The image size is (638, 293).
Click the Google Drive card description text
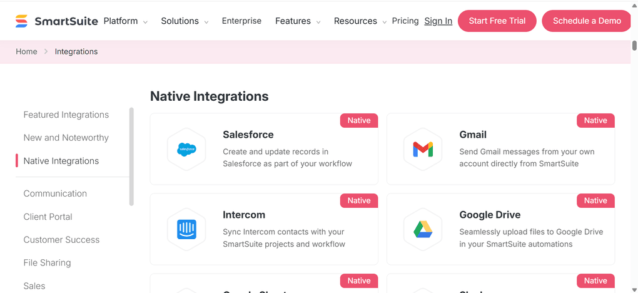531,238
